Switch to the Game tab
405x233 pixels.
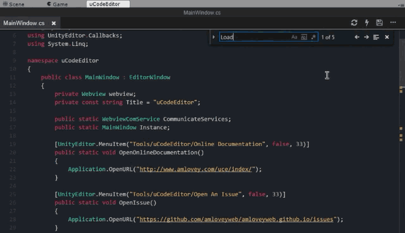[57, 4]
